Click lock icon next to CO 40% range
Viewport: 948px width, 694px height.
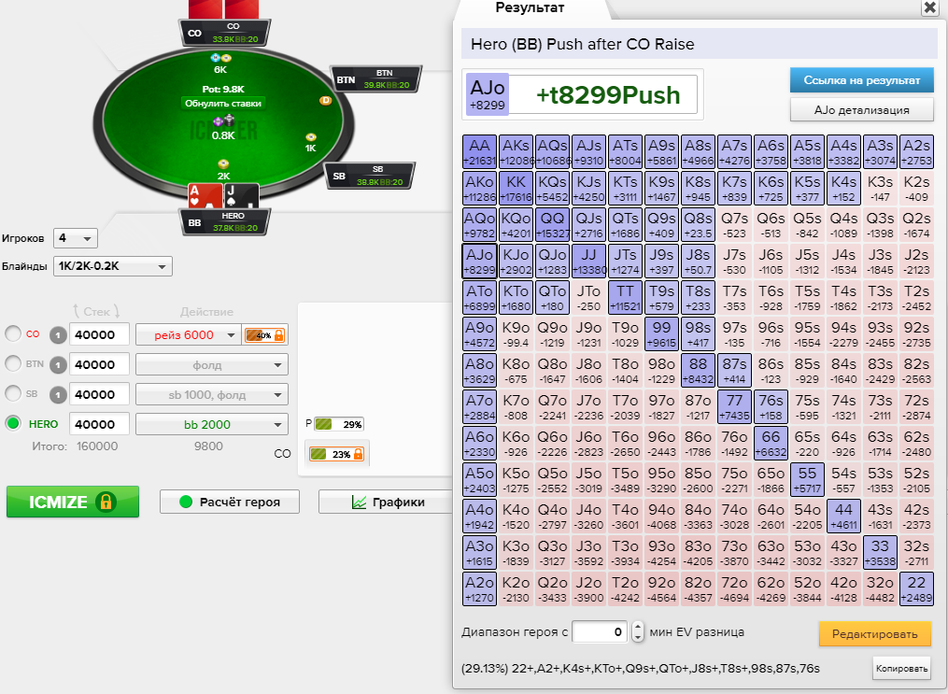click(278, 335)
